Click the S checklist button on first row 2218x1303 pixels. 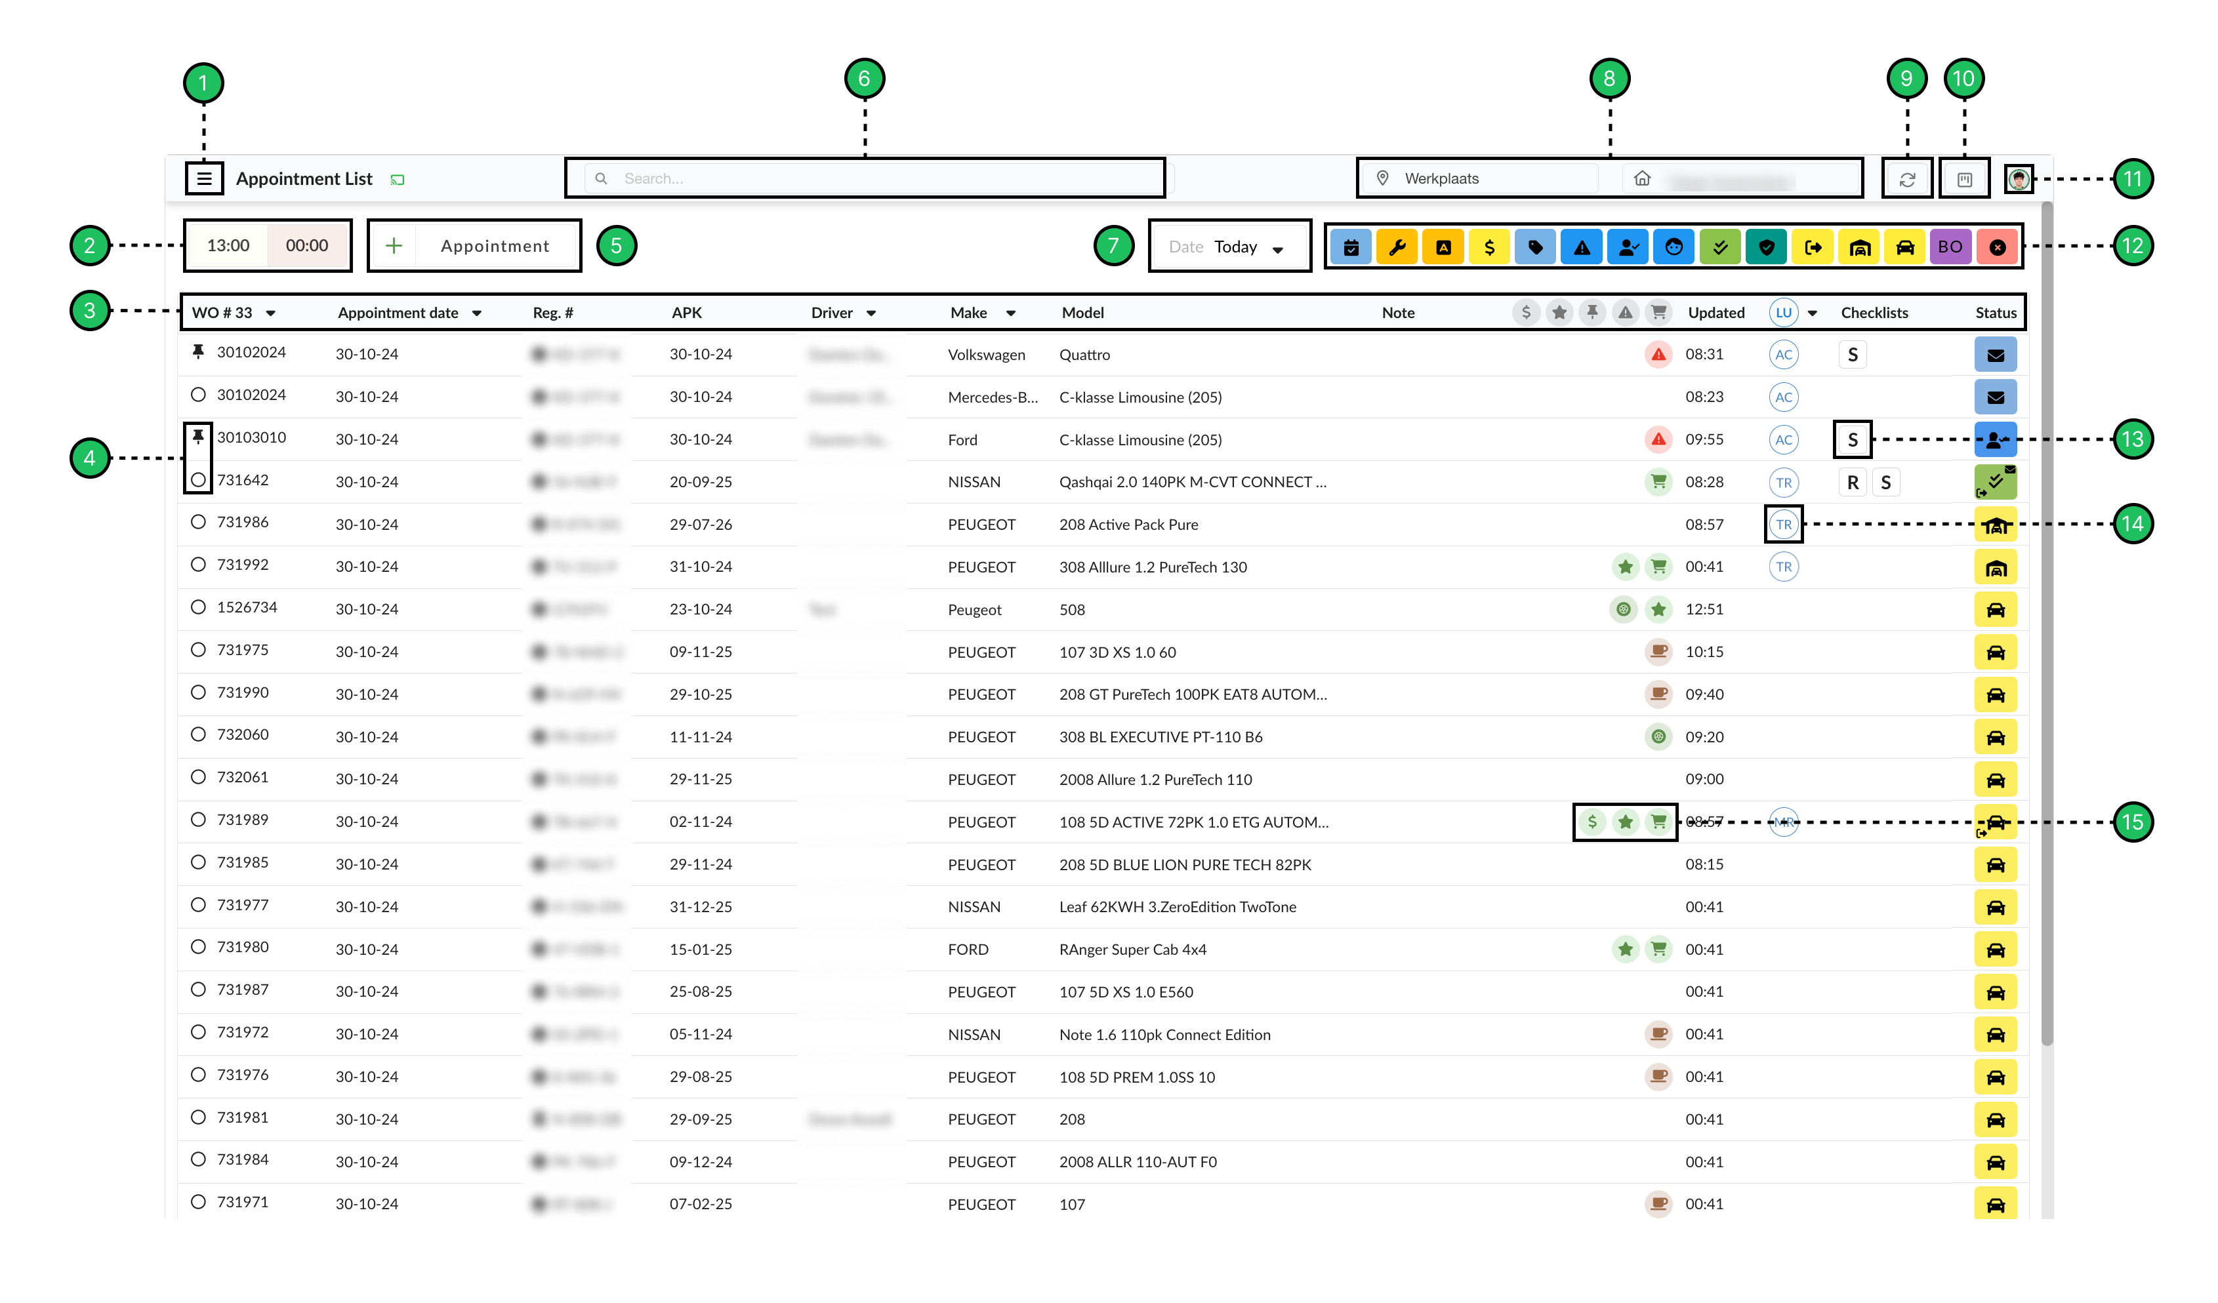click(x=1852, y=355)
